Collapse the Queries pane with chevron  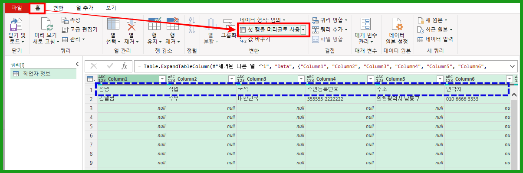click(x=77, y=64)
